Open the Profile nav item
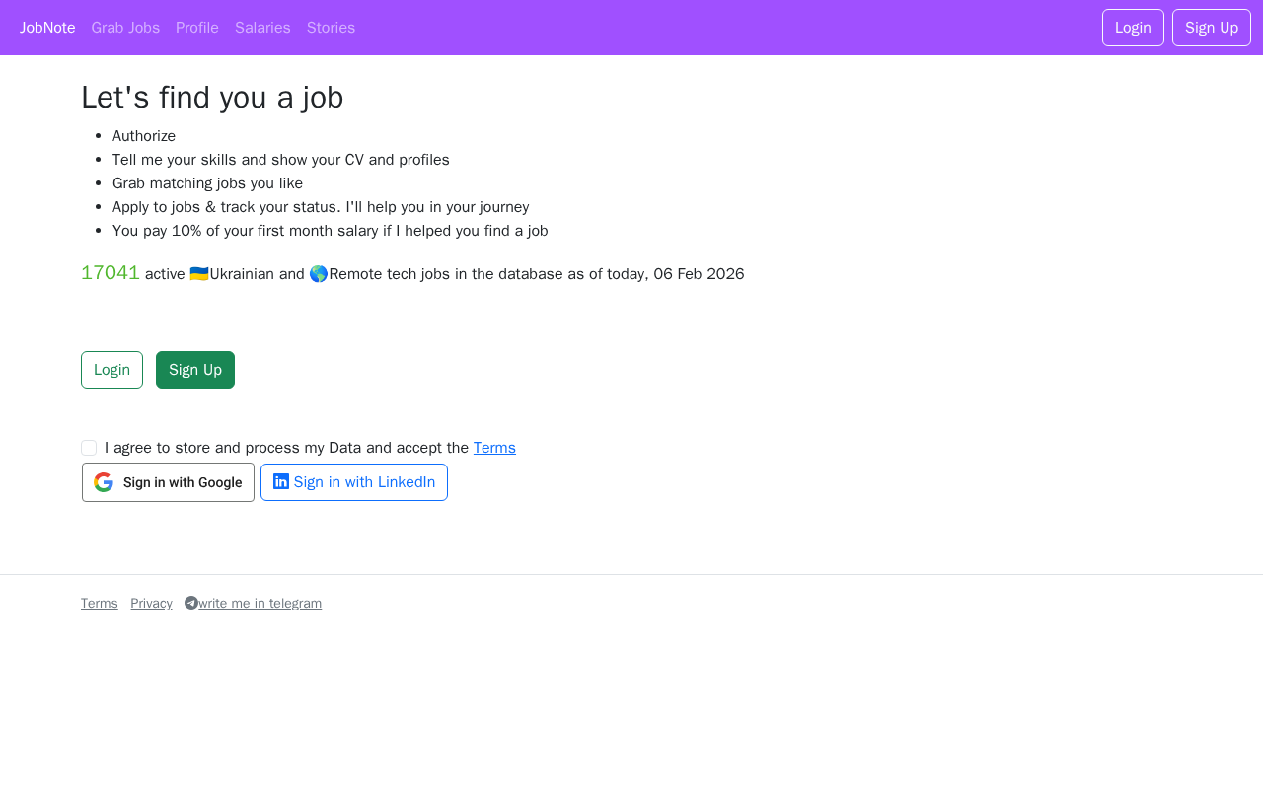The image size is (1263, 789). coord(197,28)
